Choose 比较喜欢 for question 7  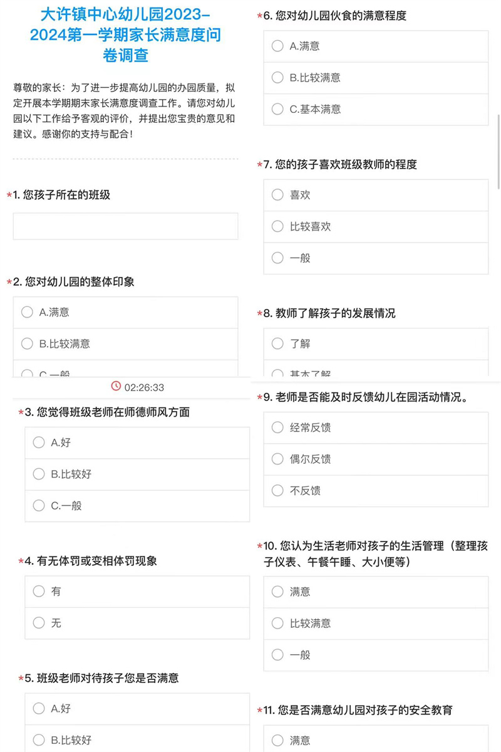tap(277, 226)
